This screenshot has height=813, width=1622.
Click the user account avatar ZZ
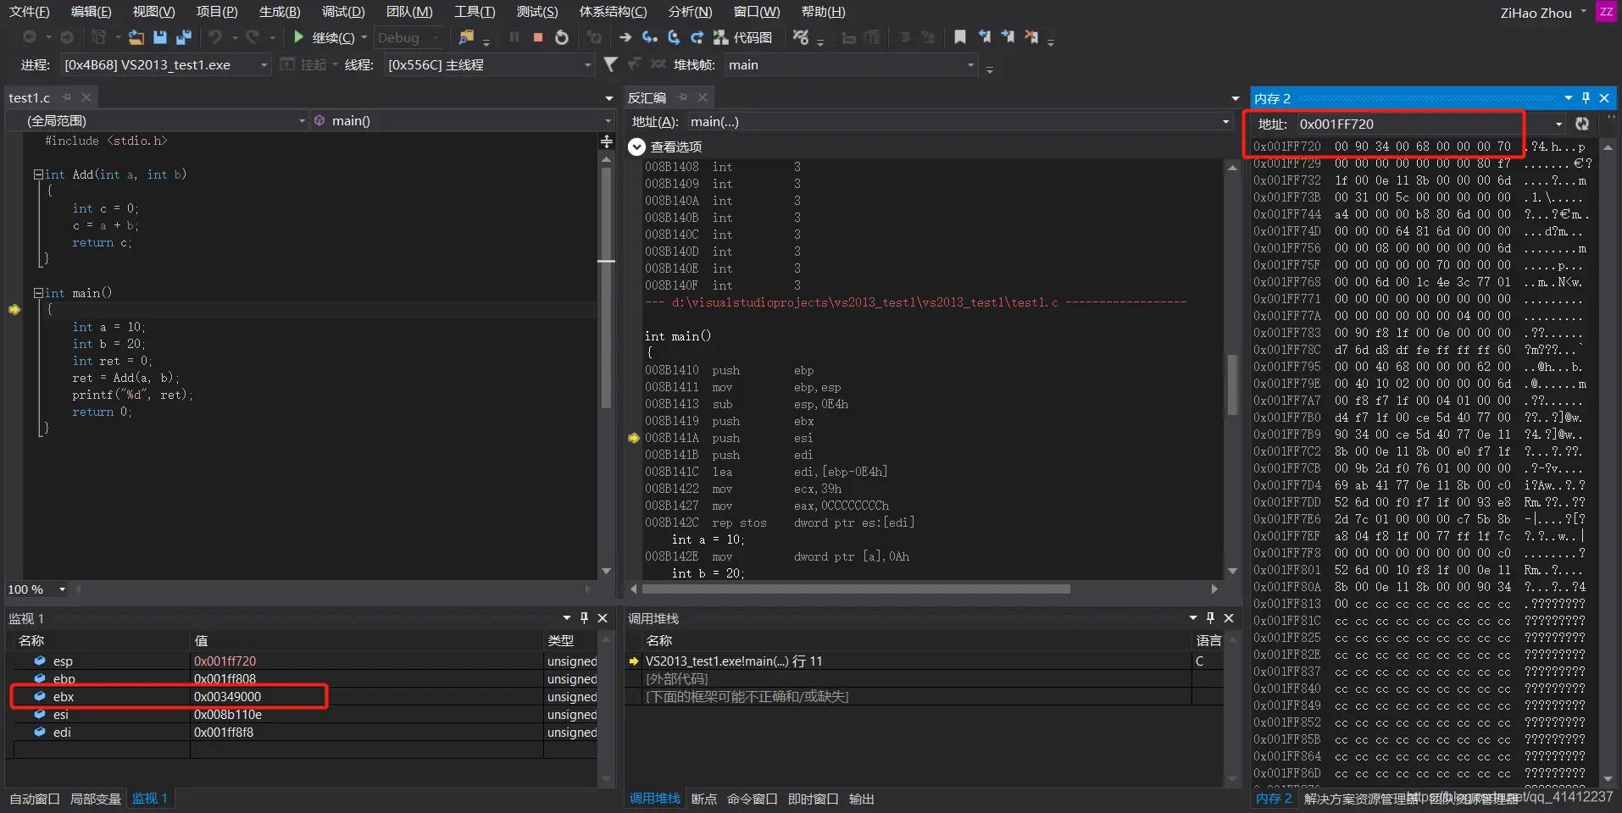pos(1605,12)
